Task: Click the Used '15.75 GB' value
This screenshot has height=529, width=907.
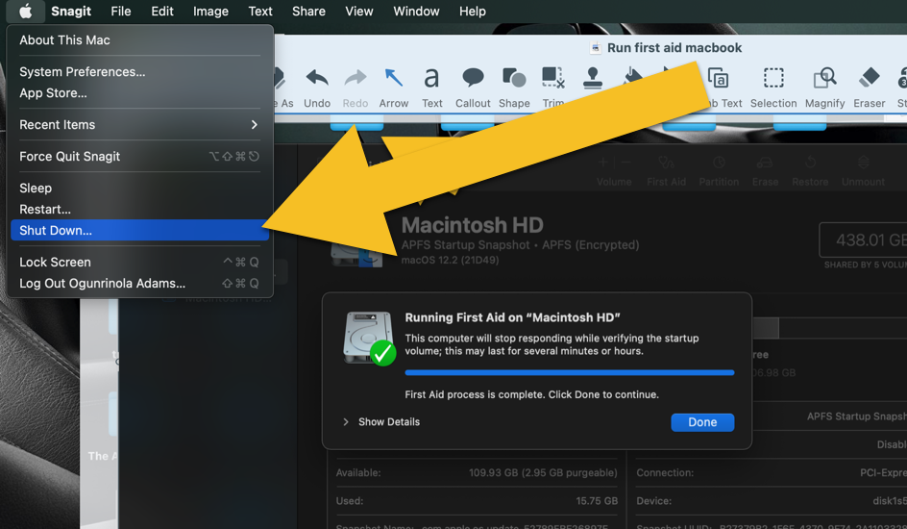Action: click(x=597, y=501)
